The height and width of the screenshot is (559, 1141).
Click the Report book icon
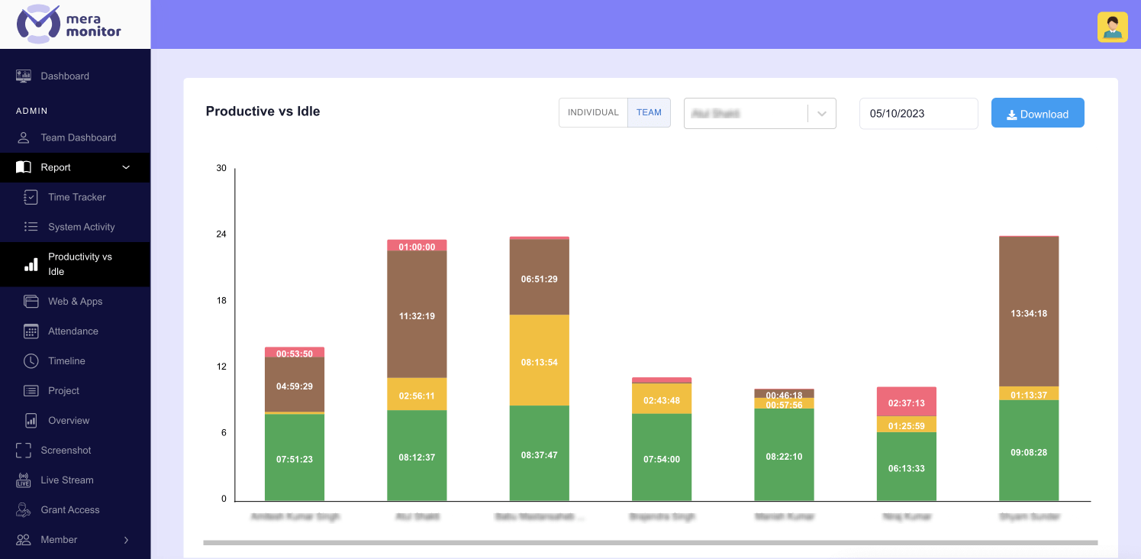24,167
